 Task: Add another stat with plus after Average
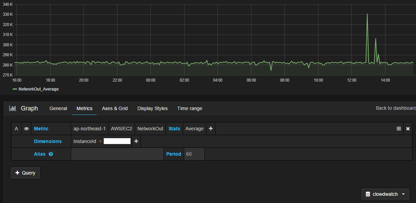211,129
